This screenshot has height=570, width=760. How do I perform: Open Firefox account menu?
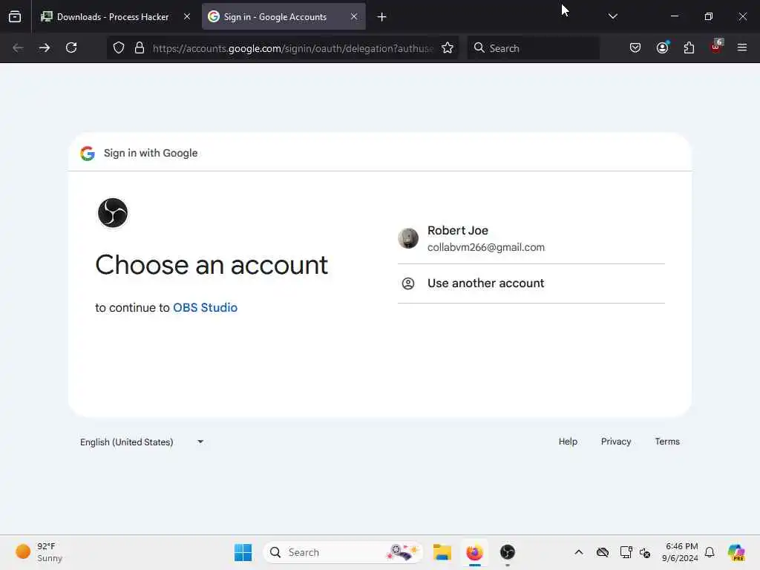click(662, 47)
